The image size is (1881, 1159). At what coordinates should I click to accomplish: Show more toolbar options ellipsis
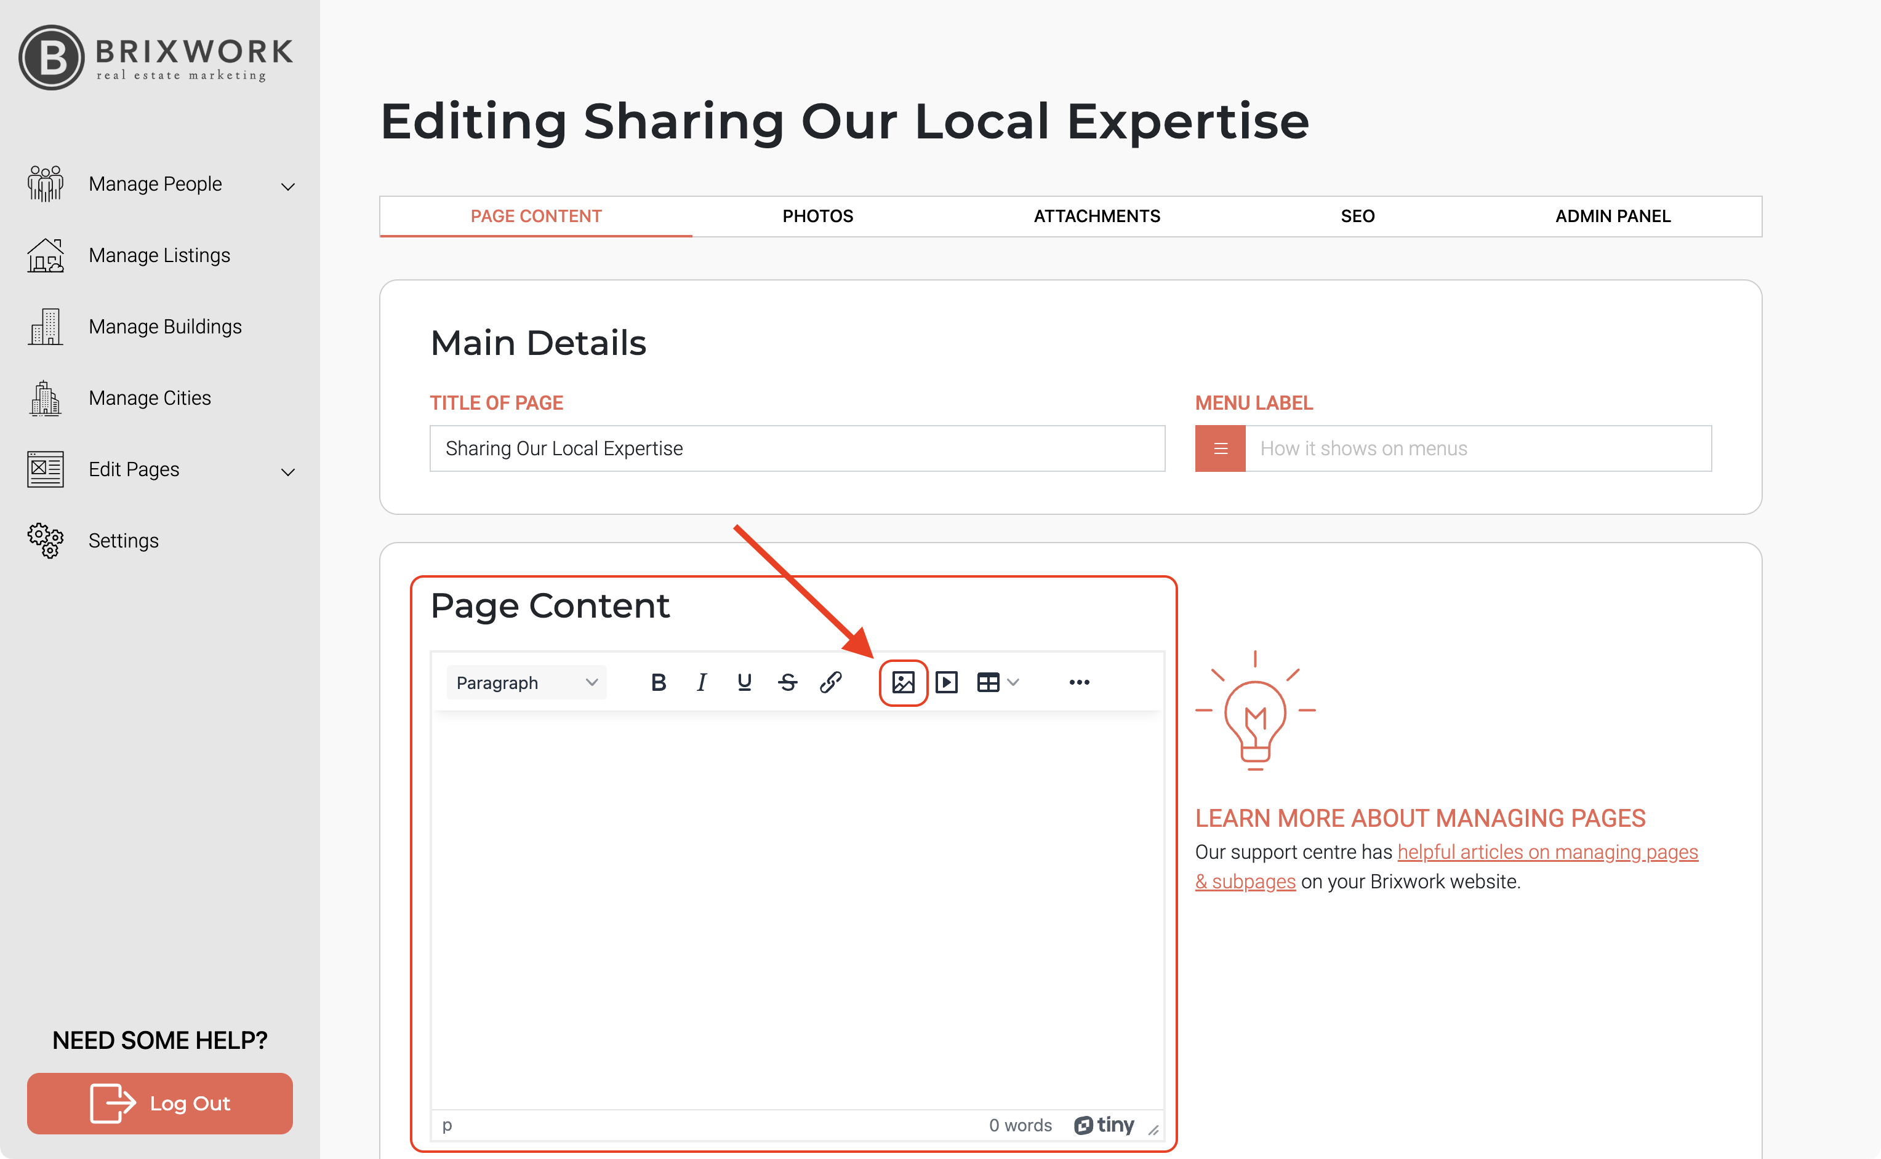point(1079,682)
